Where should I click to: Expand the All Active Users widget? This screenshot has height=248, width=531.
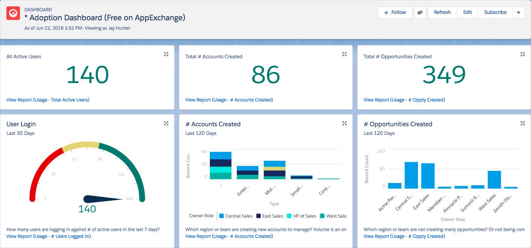pos(166,54)
